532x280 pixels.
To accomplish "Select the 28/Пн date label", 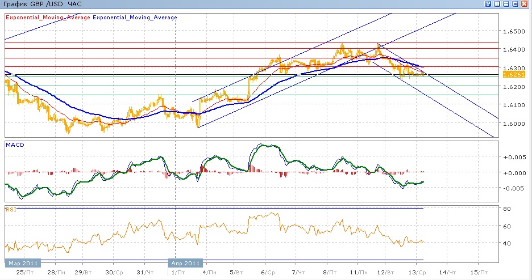I will click(56, 272).
